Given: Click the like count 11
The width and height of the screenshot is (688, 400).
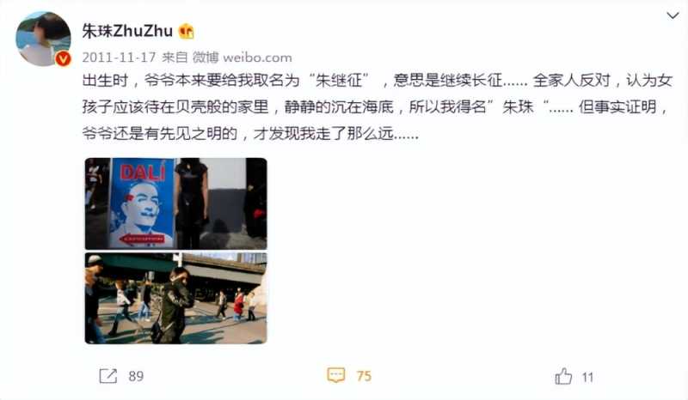Looking at the screenshot, I should (x=587, y=377).
